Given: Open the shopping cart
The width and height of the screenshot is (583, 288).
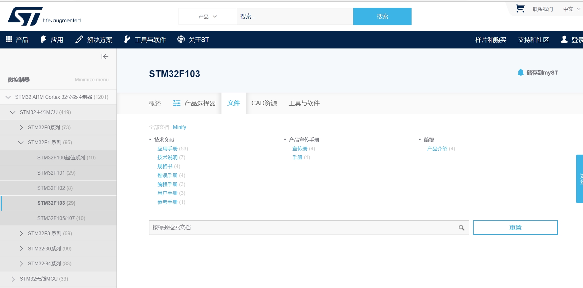Looking at the screenshot, I should 520,8.
